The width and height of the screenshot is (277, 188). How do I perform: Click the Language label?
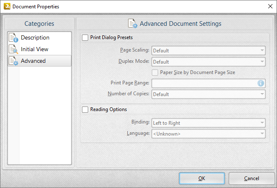(x=138, y=133)
